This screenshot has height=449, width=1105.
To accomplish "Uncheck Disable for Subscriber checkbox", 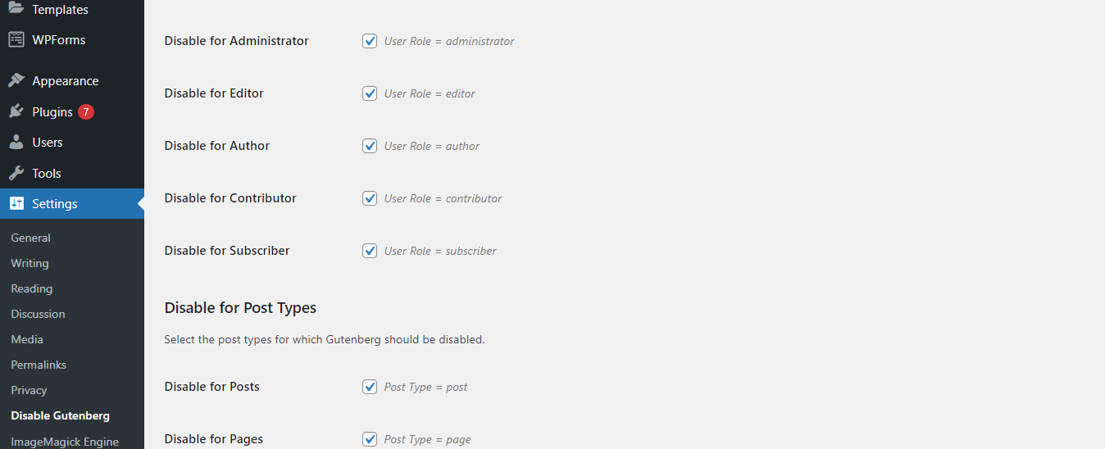I will click(x=370, y=250).
